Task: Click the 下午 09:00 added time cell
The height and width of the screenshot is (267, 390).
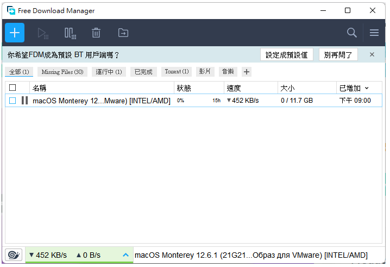Action: [355, 101]
